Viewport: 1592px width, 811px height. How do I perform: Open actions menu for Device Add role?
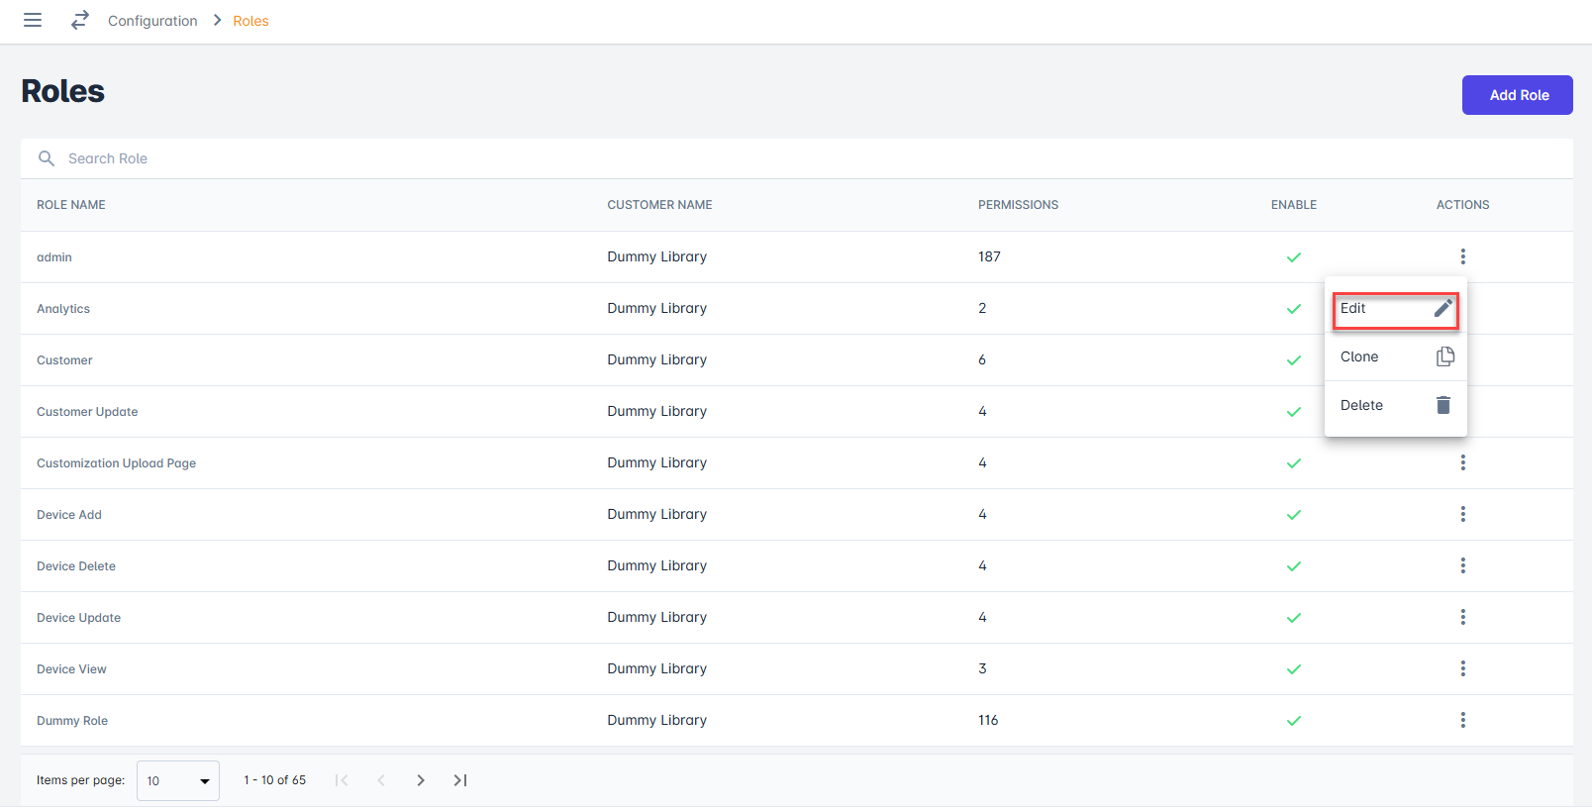click(1462, 514)
